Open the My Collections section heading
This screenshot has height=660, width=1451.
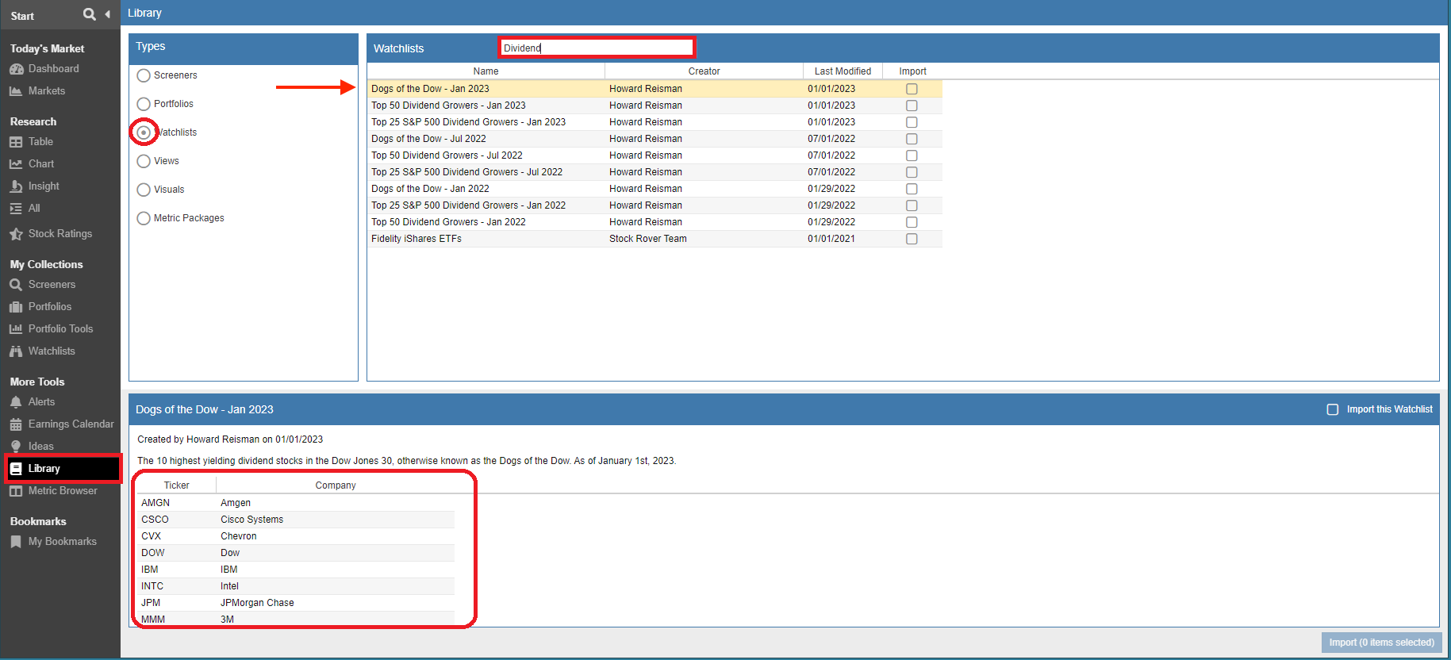pyautogui.click(x=46, y=264)
